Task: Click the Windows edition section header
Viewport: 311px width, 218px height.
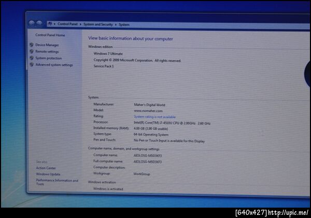Action: [x=101, y=47]
